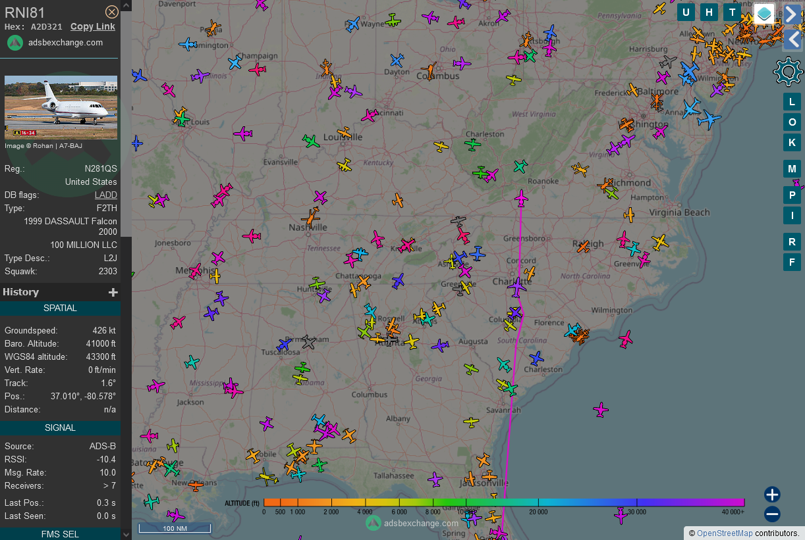
Task: Toggle the H map button
Action: tap(709, 12)
